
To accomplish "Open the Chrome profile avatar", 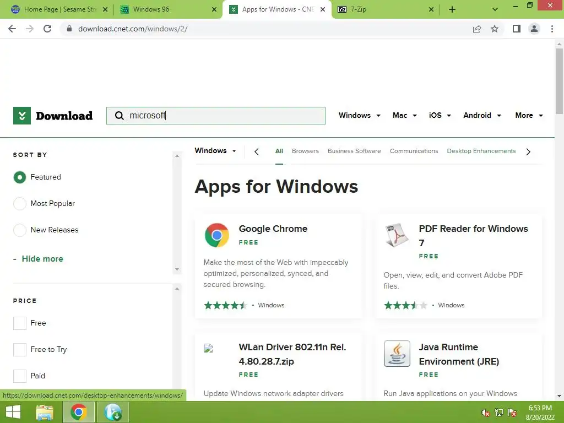I will tap(534, 29).
